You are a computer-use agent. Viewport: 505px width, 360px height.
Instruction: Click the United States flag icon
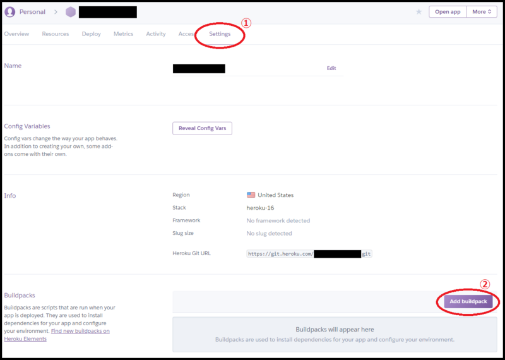click(251, 195)
